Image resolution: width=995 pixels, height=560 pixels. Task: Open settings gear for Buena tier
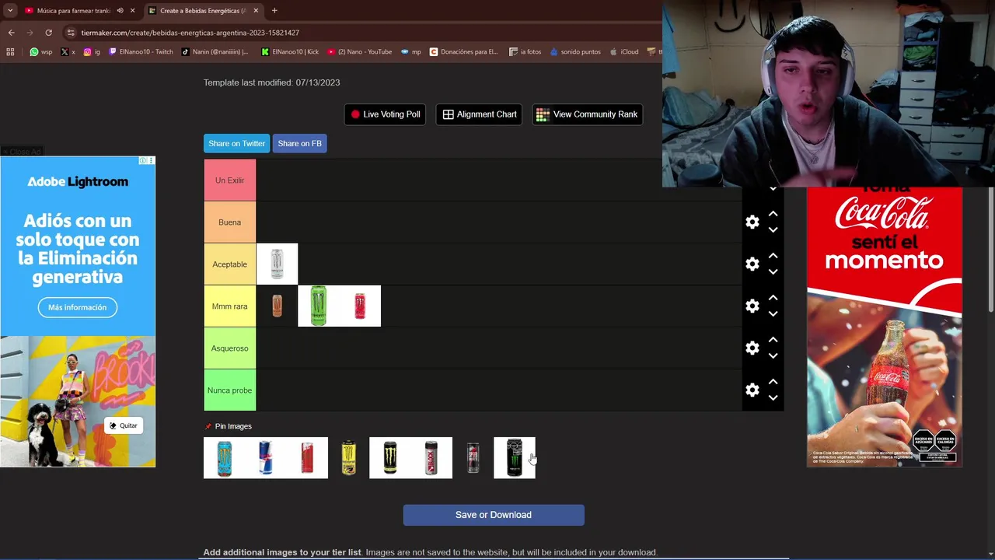point(752,222)
